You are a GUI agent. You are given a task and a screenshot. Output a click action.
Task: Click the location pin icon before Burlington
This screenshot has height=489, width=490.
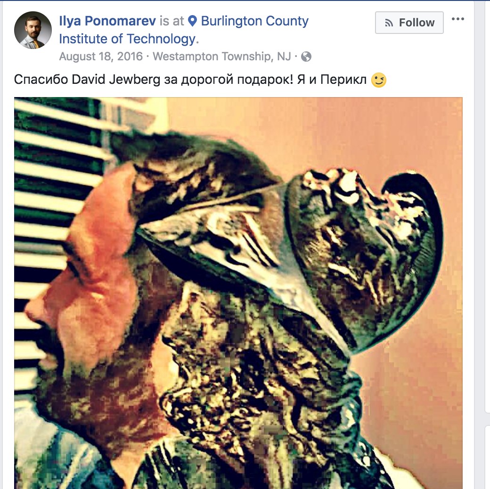(193, 21)
